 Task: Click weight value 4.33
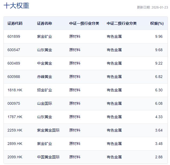tap(159, 117)
